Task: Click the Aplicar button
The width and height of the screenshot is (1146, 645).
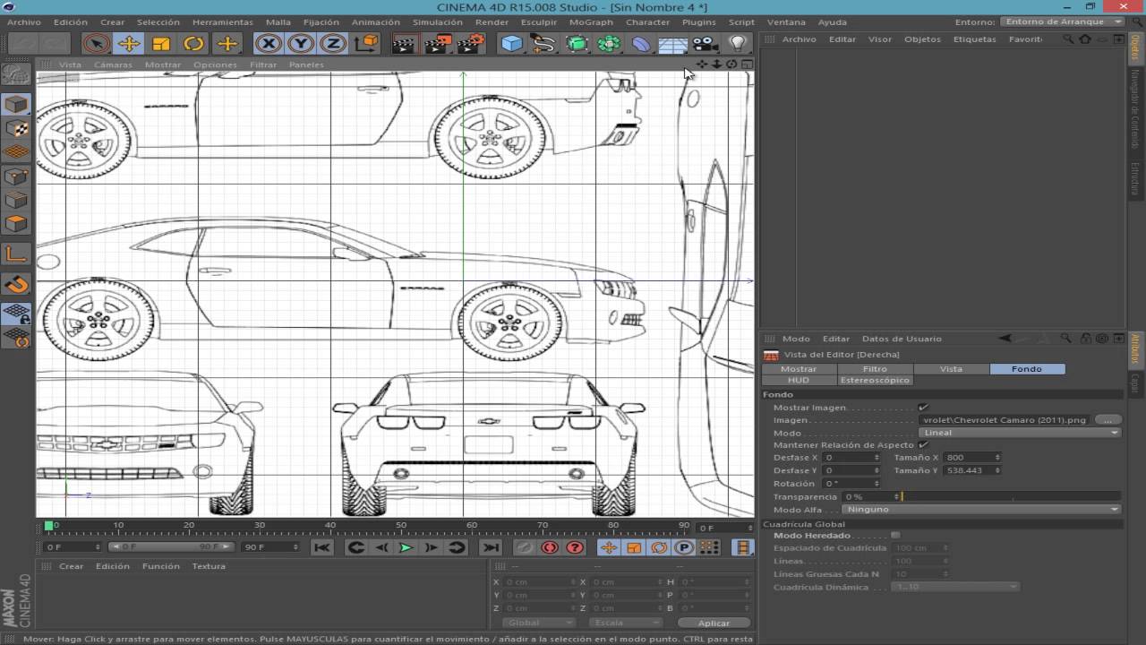Action: tap(714, 623)
